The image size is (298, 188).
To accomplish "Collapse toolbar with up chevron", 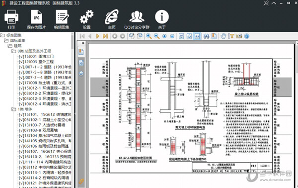I will (274, 3).
